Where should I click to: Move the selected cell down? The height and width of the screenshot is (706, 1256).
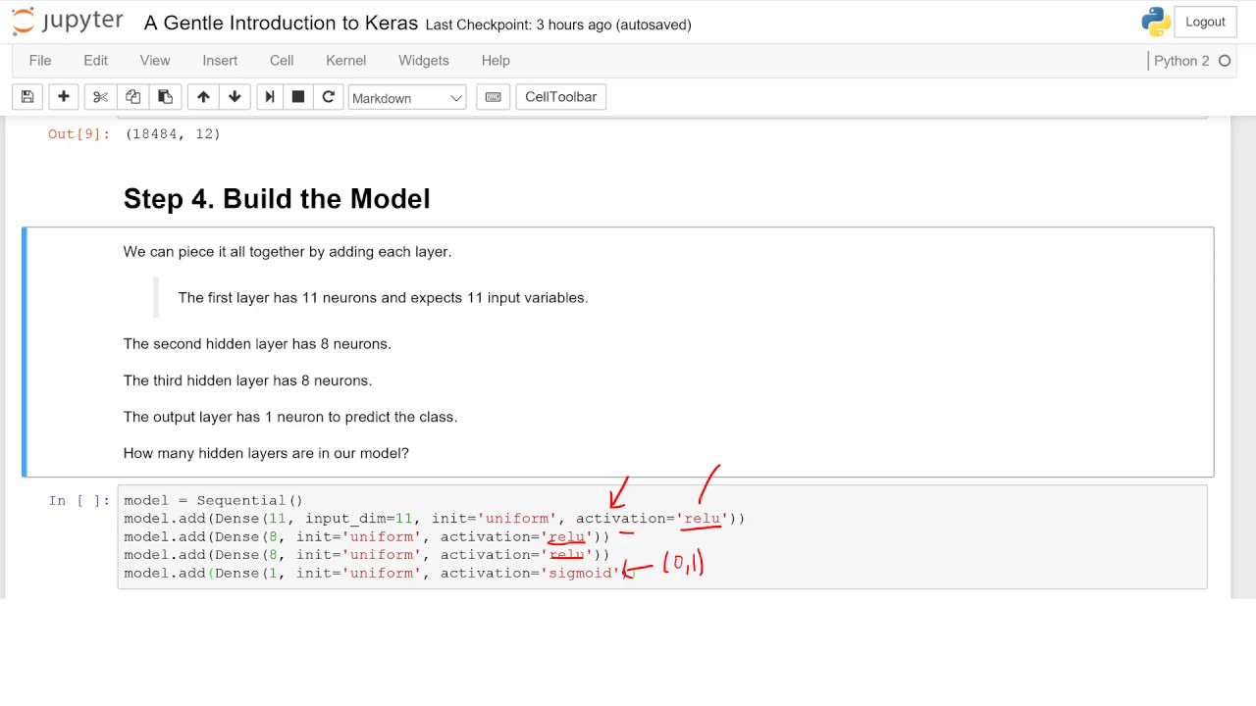click(235, 97)
